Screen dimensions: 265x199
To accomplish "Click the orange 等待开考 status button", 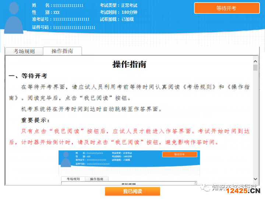I will pyautogui.click(x=227, y=8).
